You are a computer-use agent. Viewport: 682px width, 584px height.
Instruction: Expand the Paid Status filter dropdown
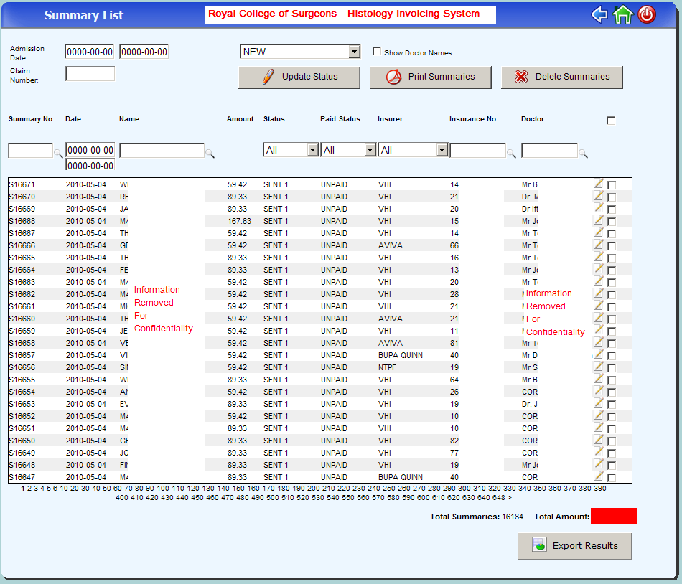click(348, 150)
